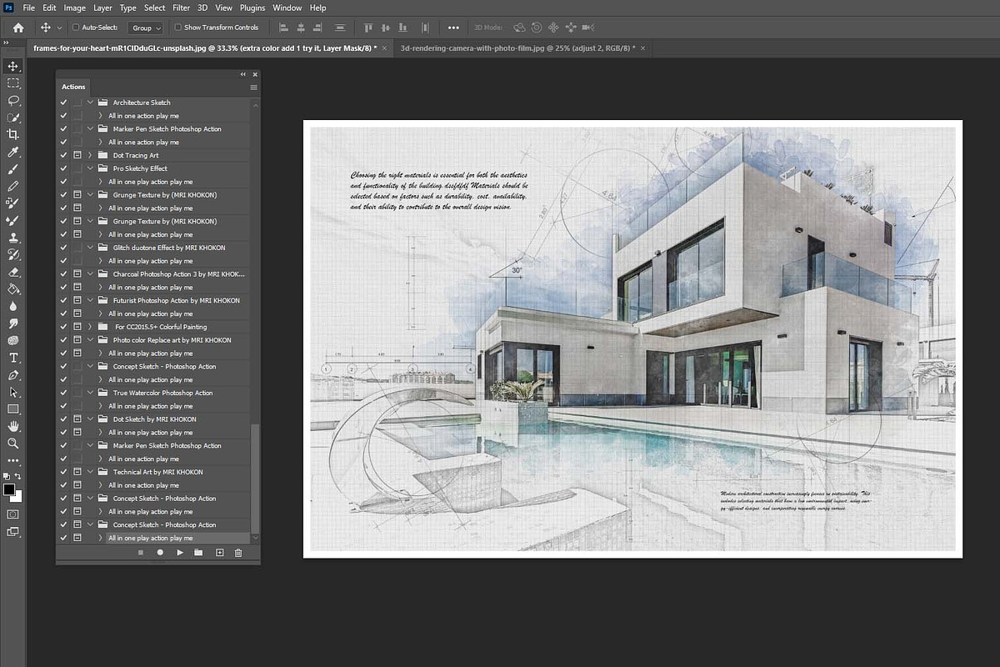Select the Pencil tool
This screenshot has width=1000, height=667.
(12, 186)
